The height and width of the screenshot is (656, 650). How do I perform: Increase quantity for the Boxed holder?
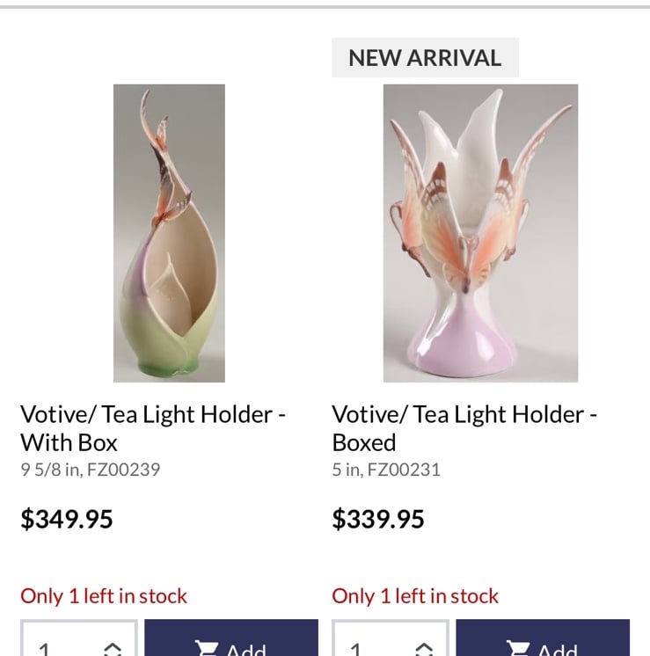click(424, 647)
